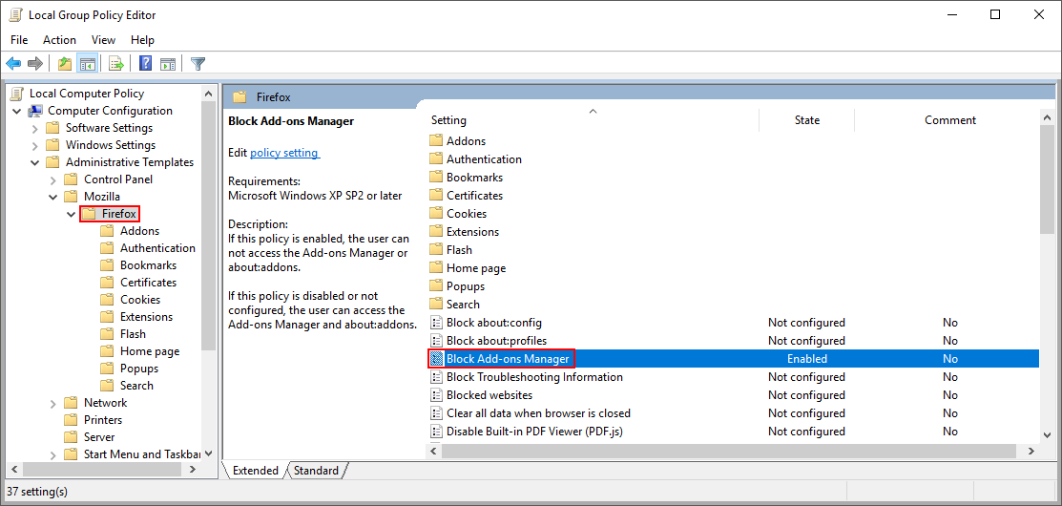1062x506 pixels.
Task: Sort by the State column header
Action: 806,120
